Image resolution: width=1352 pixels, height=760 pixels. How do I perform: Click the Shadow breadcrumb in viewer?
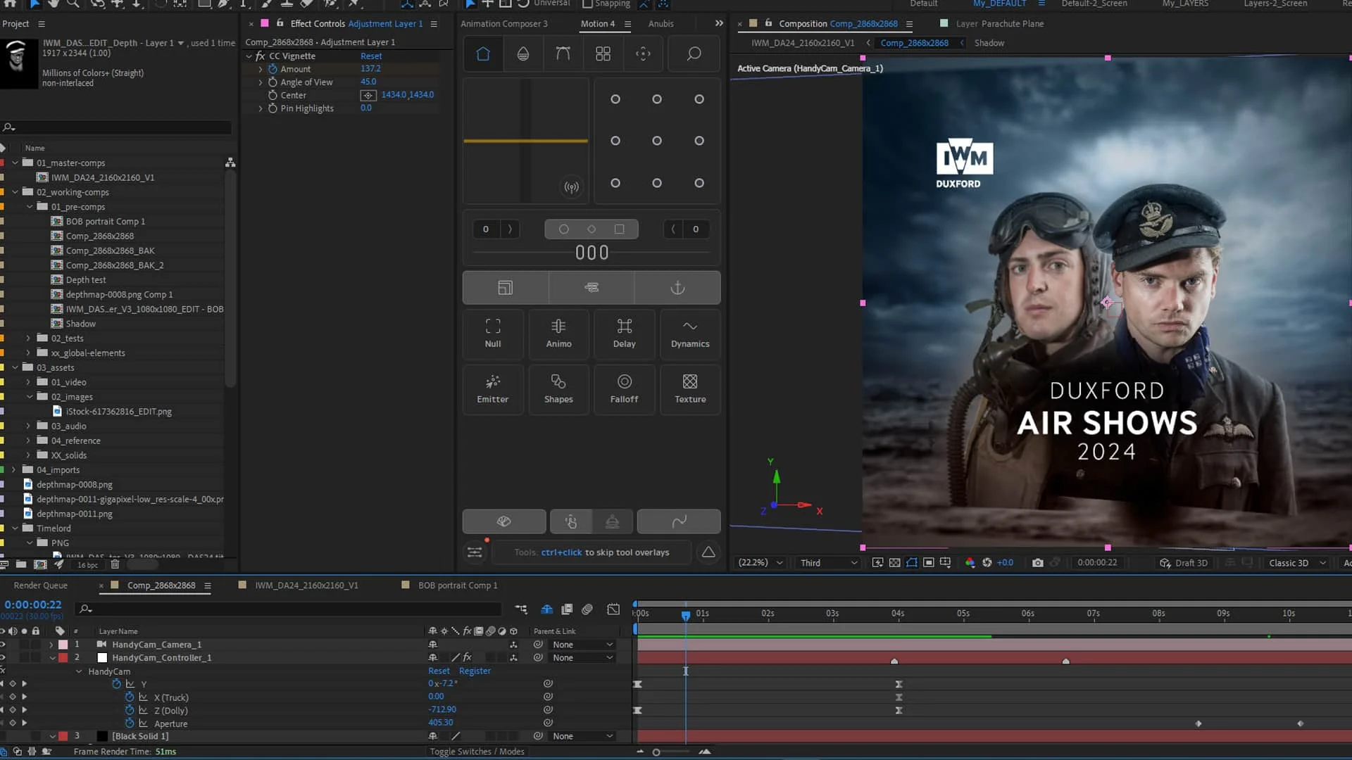tap(989, 43)
